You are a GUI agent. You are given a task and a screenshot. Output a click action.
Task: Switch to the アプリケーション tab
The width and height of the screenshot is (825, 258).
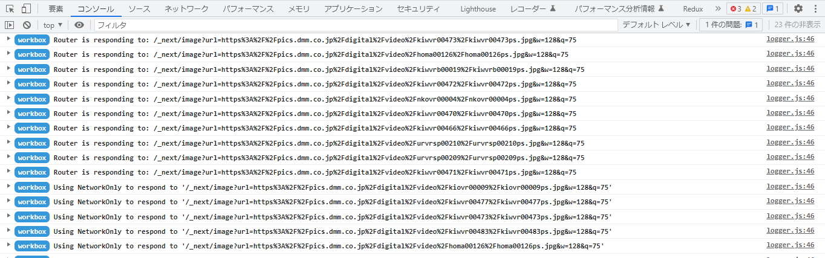[353, 9]
